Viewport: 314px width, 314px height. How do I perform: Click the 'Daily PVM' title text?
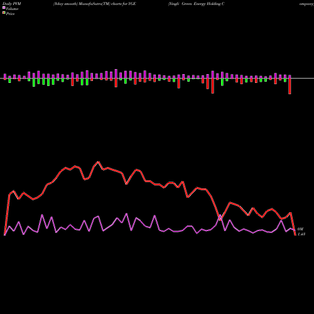pos(12,4)
